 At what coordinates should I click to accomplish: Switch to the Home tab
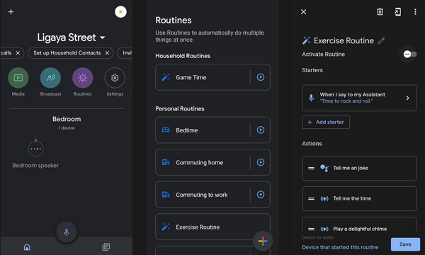tap(27, 247)
